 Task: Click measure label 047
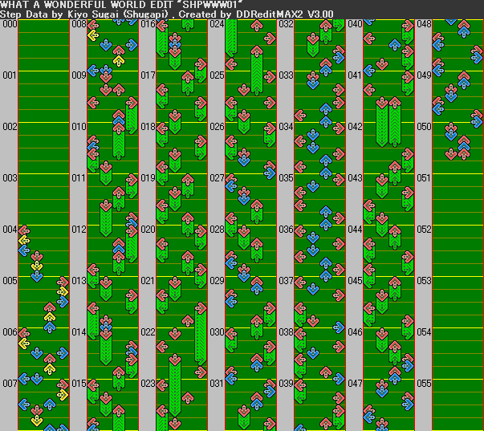(355, 384)
